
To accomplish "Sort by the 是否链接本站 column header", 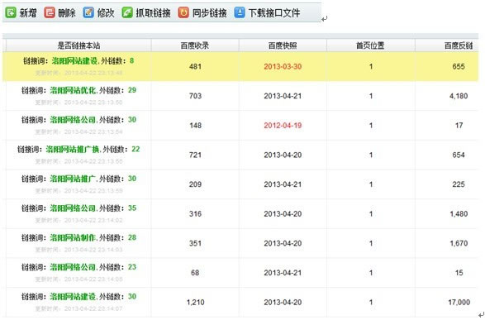I will click(x=78, y=45).
